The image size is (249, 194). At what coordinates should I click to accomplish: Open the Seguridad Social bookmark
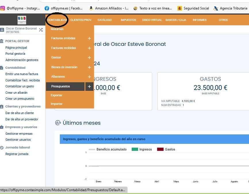coord(193,8)
